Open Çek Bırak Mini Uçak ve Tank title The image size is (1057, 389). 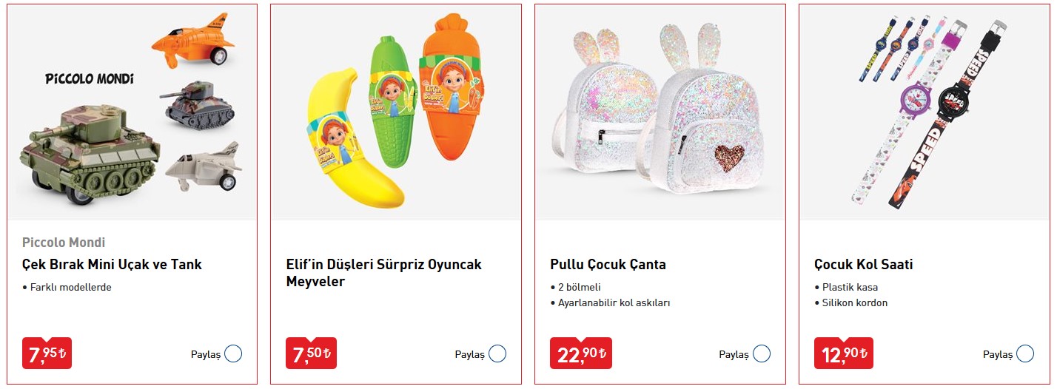tap(112, 264)
